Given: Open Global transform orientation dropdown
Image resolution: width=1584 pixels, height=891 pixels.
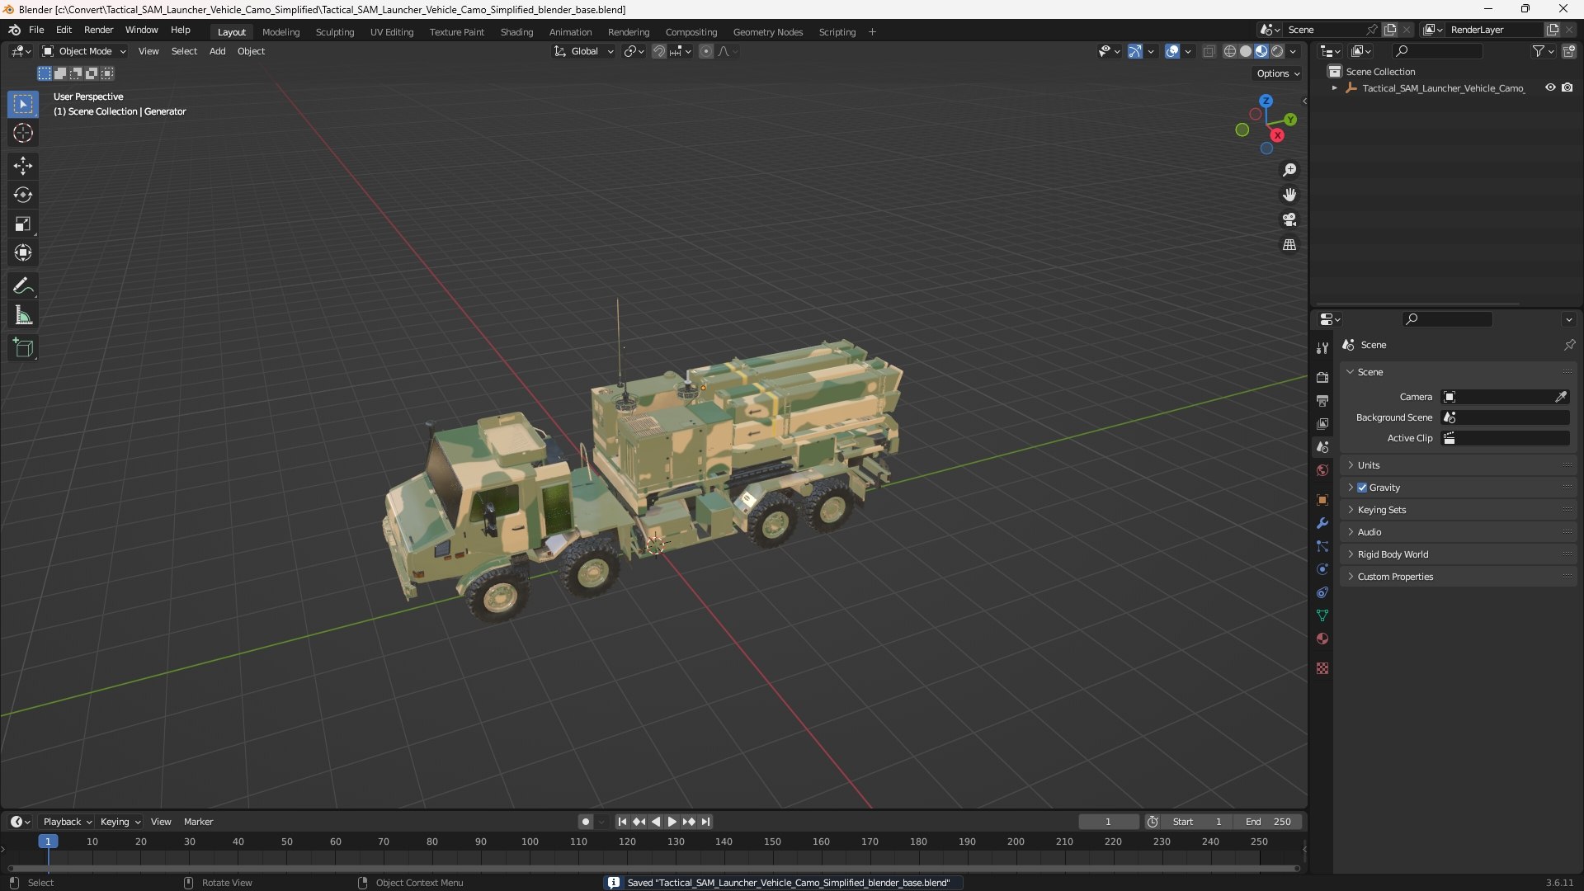Looking at the screenshot, I should (x=583, y=51).
